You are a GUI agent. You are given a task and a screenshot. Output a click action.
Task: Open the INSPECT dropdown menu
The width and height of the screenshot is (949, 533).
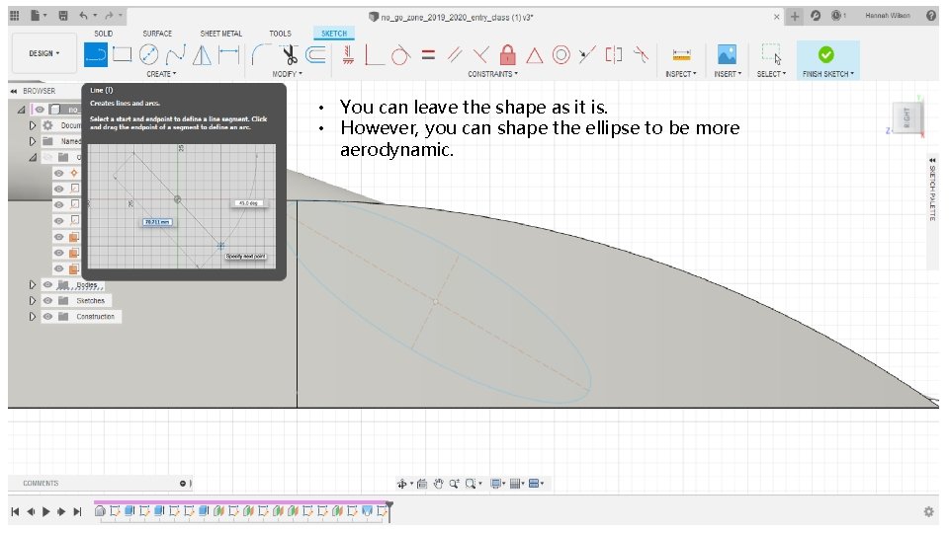[x=681, y=74]
